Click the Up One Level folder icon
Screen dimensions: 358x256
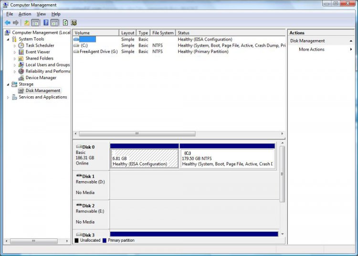coord(27,22)
